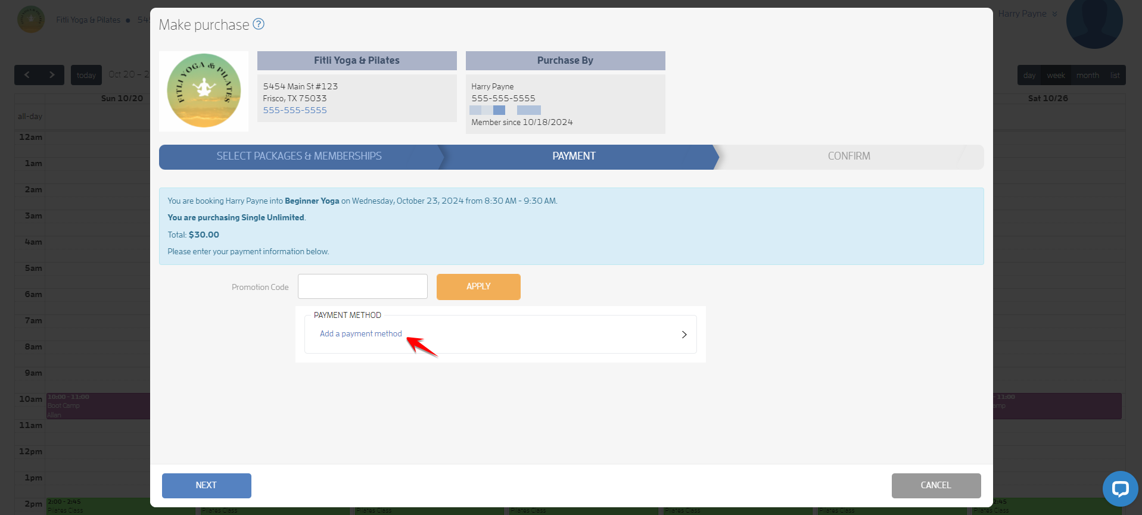Go to previous week in background calendar

tap(27, 75)
